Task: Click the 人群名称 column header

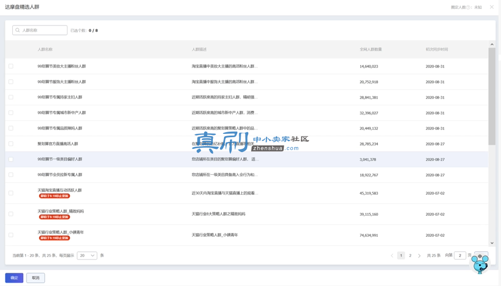Action: 45,50
